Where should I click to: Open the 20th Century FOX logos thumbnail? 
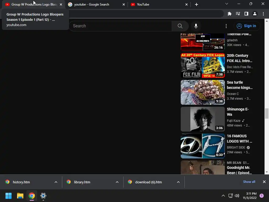pyautogui.click(x=203, y=65)
